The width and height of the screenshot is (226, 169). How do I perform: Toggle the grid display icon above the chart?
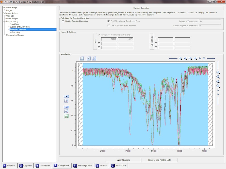pos(82,59)
